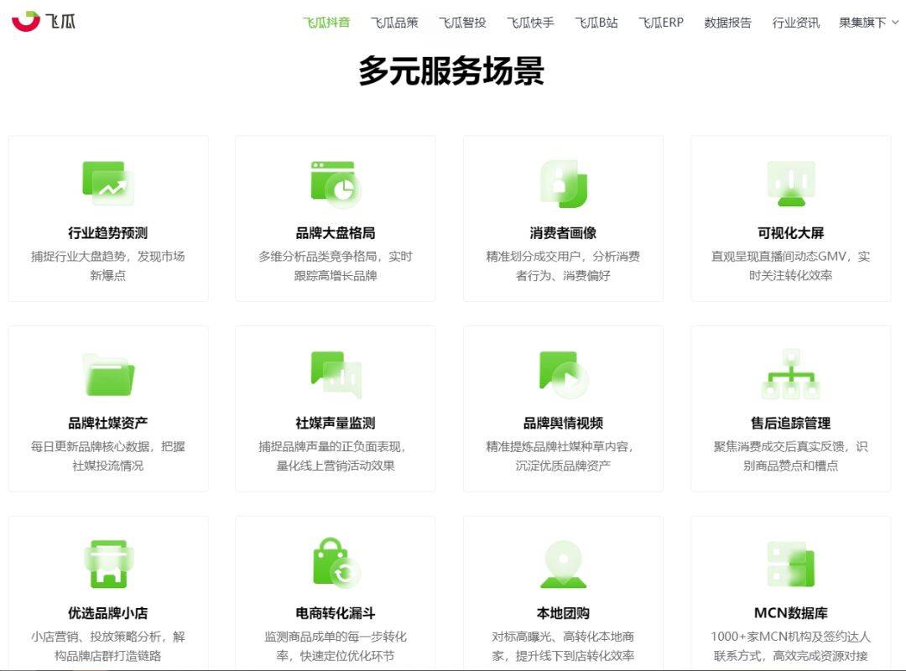Image resolution: width=906 pixels, height=671 pixels.
Task: Select the 品牌社媒资产 card title
Action: (108, 423)
